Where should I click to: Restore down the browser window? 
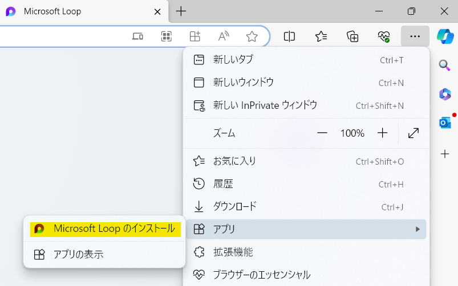tap(411, 11)
